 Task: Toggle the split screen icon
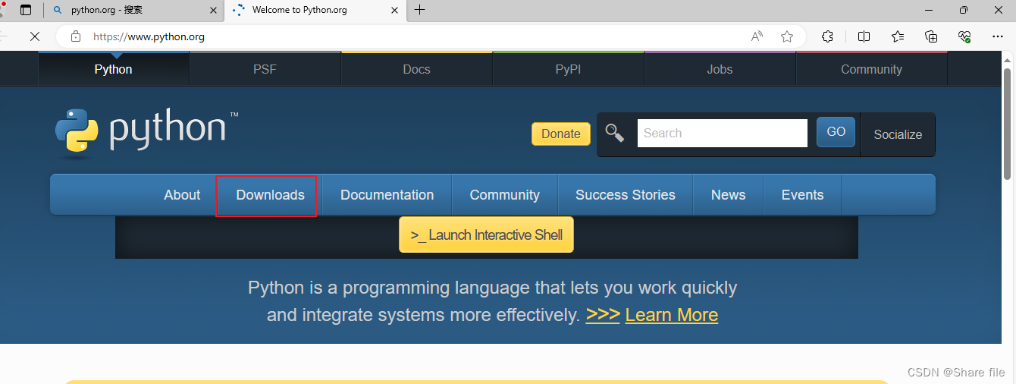point(864,36)
